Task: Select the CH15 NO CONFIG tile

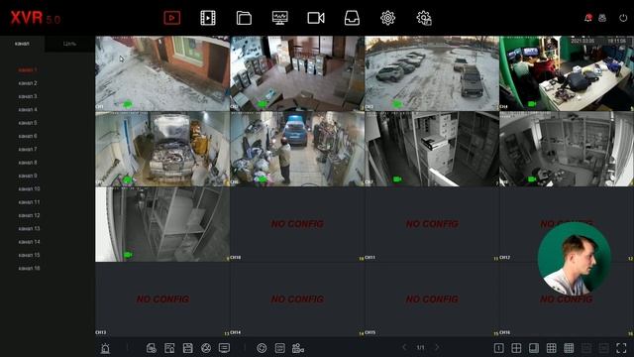Action: 432,299
